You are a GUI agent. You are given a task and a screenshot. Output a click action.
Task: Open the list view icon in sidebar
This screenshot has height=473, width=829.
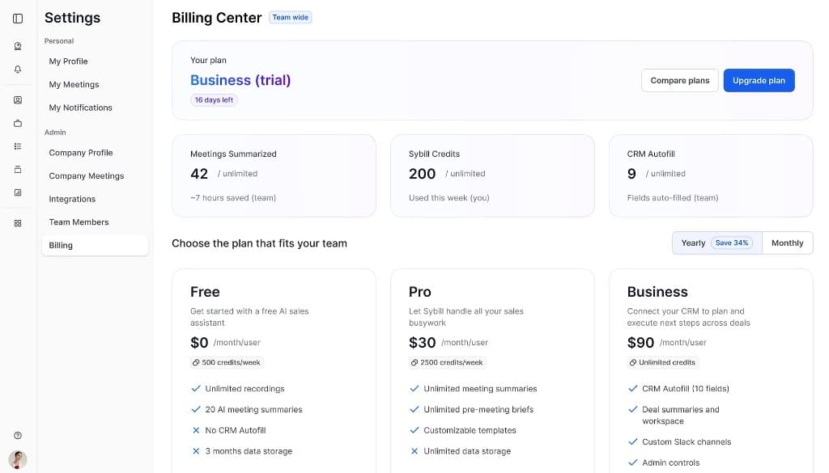[x=18, y=146]
